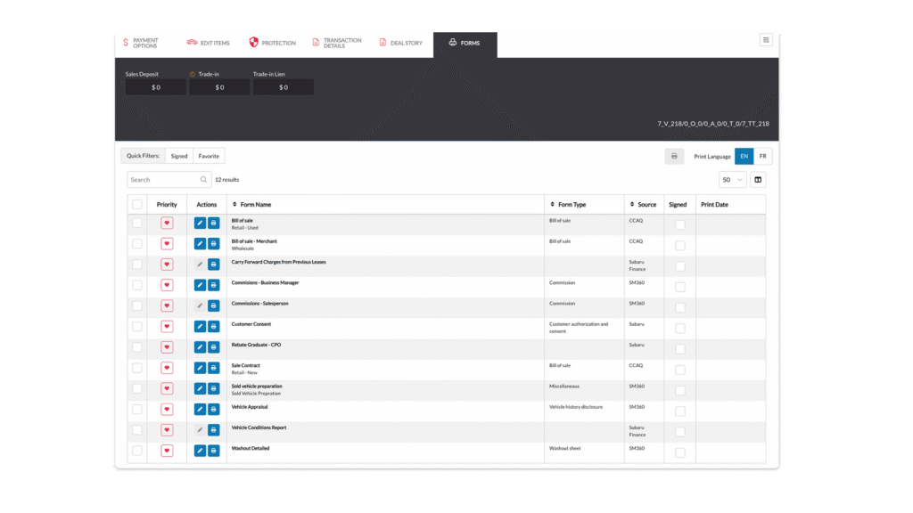
Task: Edit the Commissions - Business Manager form
Action: [x=200, y=285]
